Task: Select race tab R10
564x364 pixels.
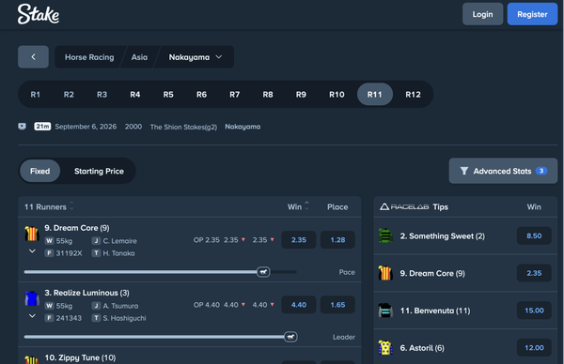Action: [337, 95]
